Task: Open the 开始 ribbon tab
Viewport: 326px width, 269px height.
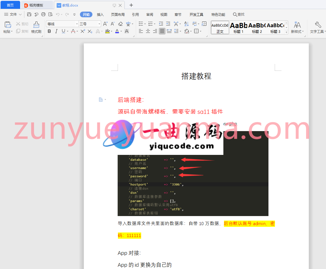Action: tap(86, 14)
